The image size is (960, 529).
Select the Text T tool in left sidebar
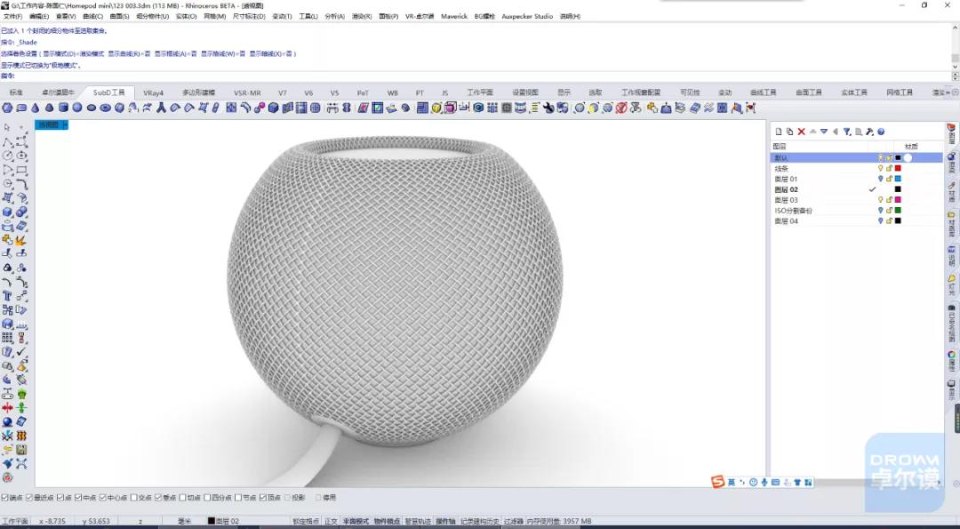point(7,296)
